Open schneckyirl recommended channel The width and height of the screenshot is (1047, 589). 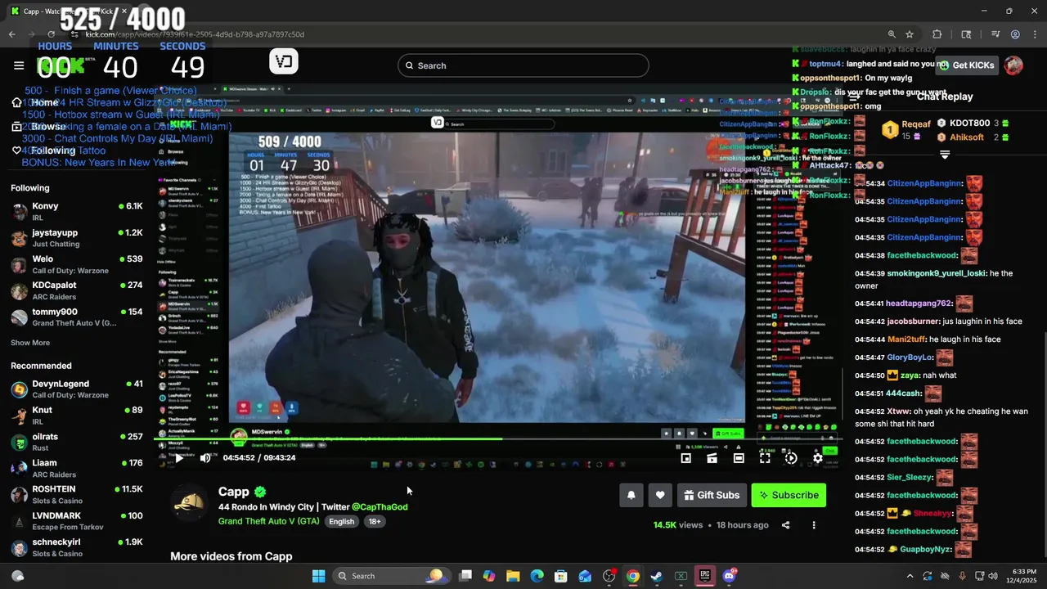coord(78,547)
